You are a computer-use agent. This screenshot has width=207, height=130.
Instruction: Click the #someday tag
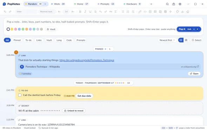(x=25, y=74)
